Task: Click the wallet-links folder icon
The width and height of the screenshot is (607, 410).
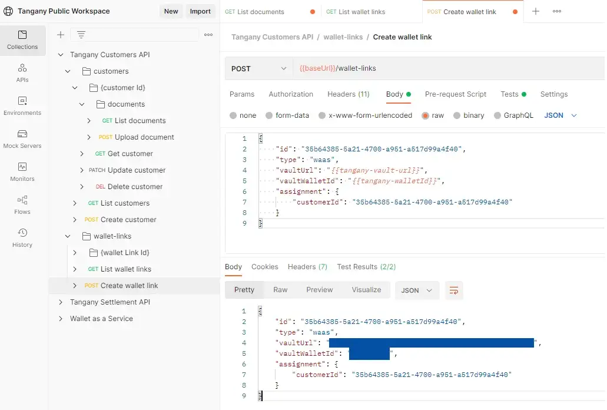Action: 87,236
